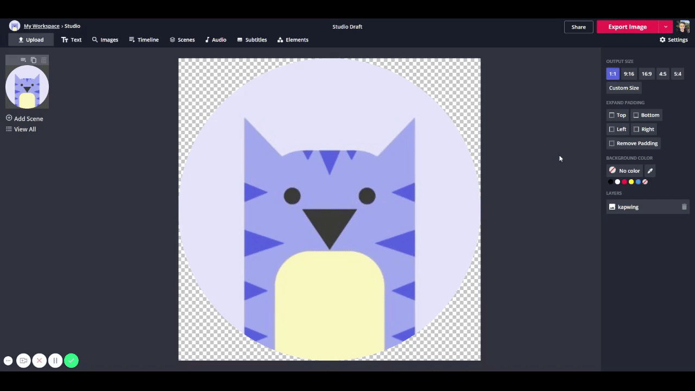Open the Elements menu

click(293, 40)
